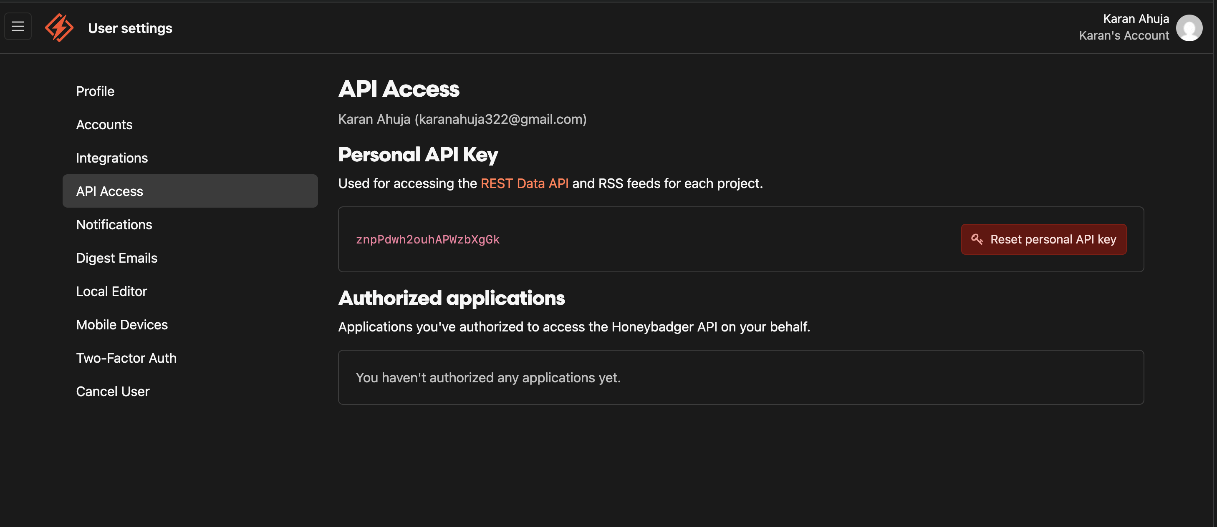Click the Personal API Key heading

click(418, 155)
